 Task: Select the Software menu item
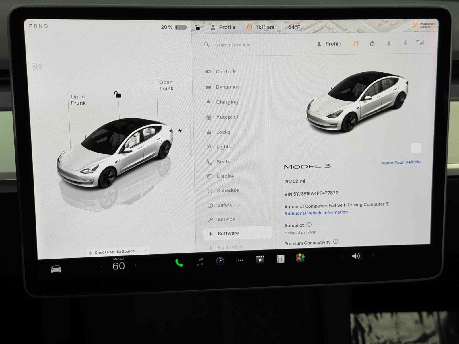(x=228, y=233)
